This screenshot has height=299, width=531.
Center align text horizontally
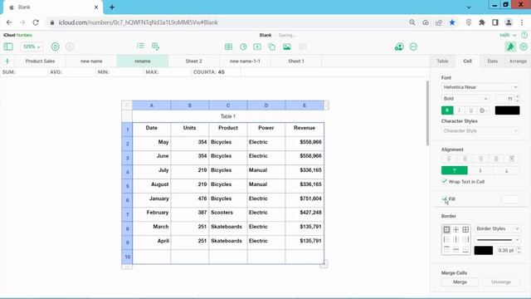click(465, 159)
